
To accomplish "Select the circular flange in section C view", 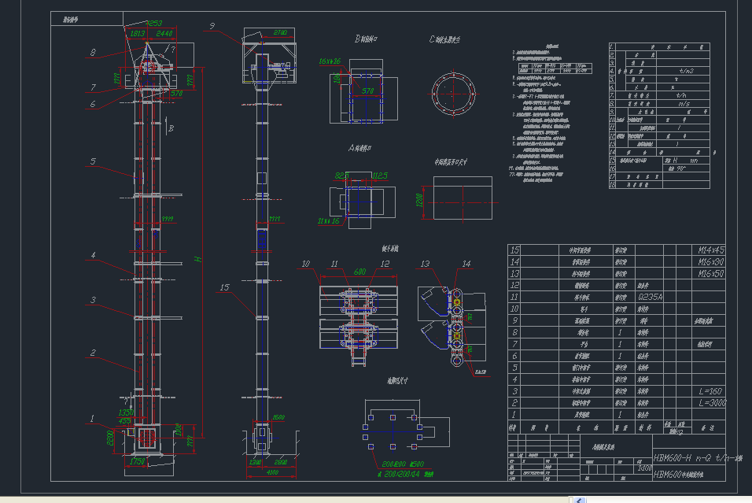I will click(x=453, y=94).
